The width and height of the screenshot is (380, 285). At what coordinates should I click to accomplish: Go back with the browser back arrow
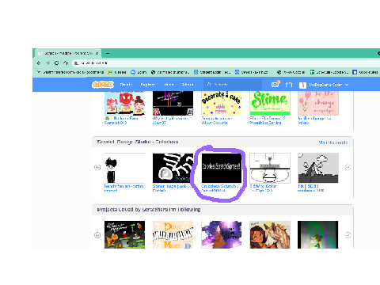point(39,63)
